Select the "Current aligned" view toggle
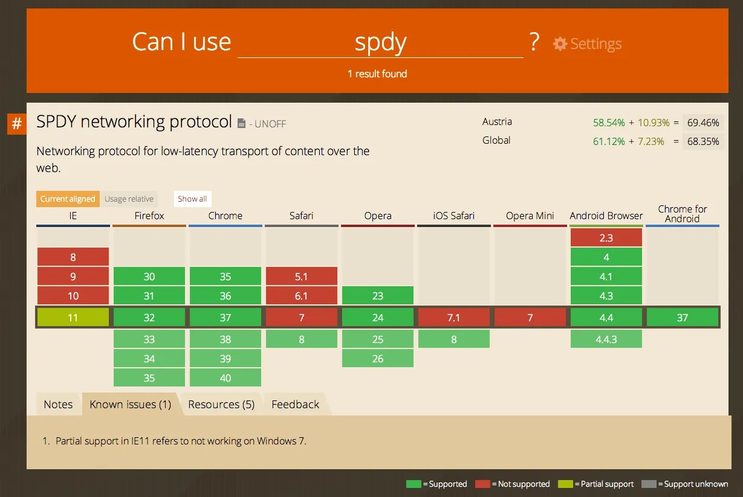The image size is (743, 497). pos(67,199)
